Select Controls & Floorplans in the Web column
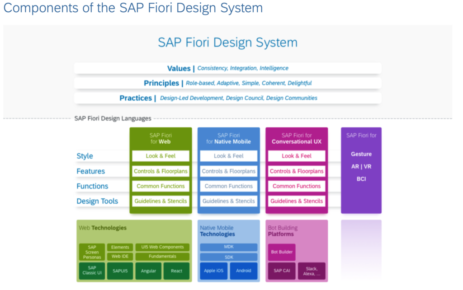Screen dimensions: 463x290 [161, 171]
